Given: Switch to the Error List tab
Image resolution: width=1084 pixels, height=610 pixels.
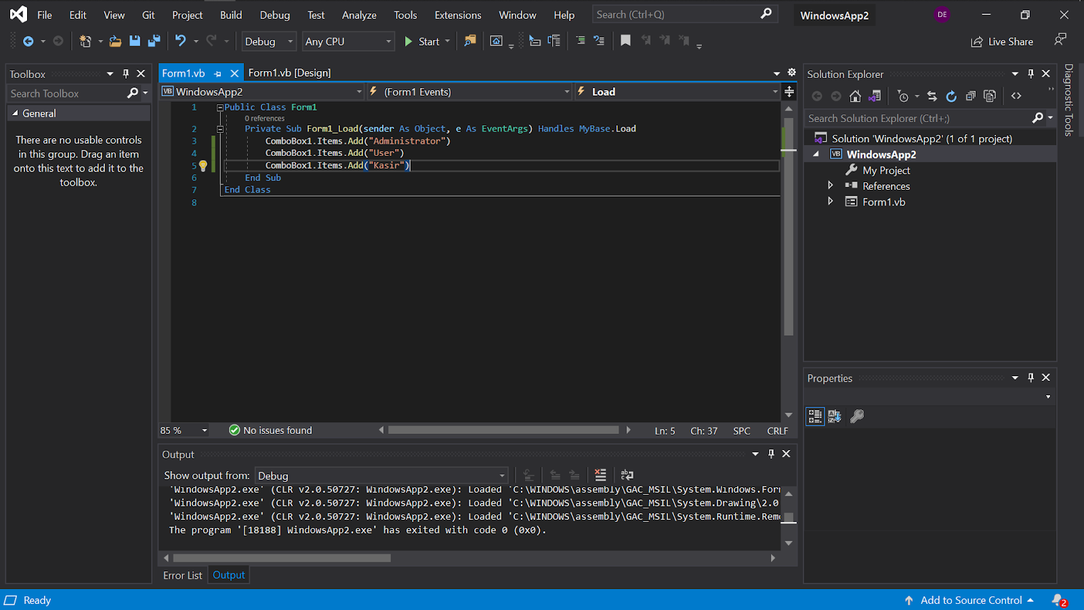Looking at the screenshot, I should [182, 575].
